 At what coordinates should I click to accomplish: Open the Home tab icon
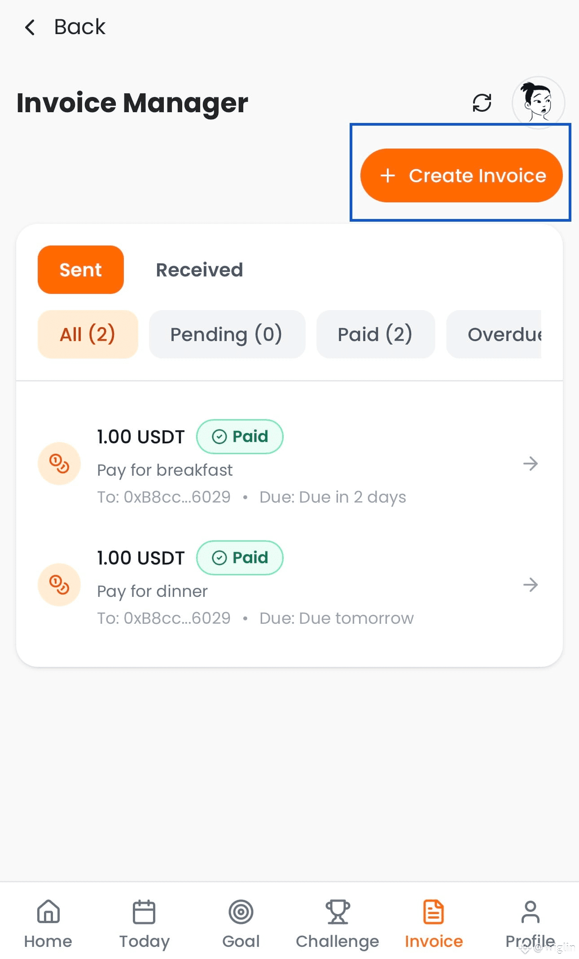coord(48,912)
